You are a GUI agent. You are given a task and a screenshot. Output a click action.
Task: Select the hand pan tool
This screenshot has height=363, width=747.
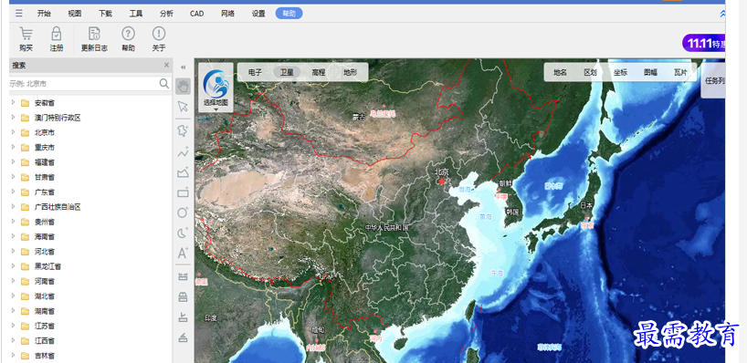coord(183,87)
